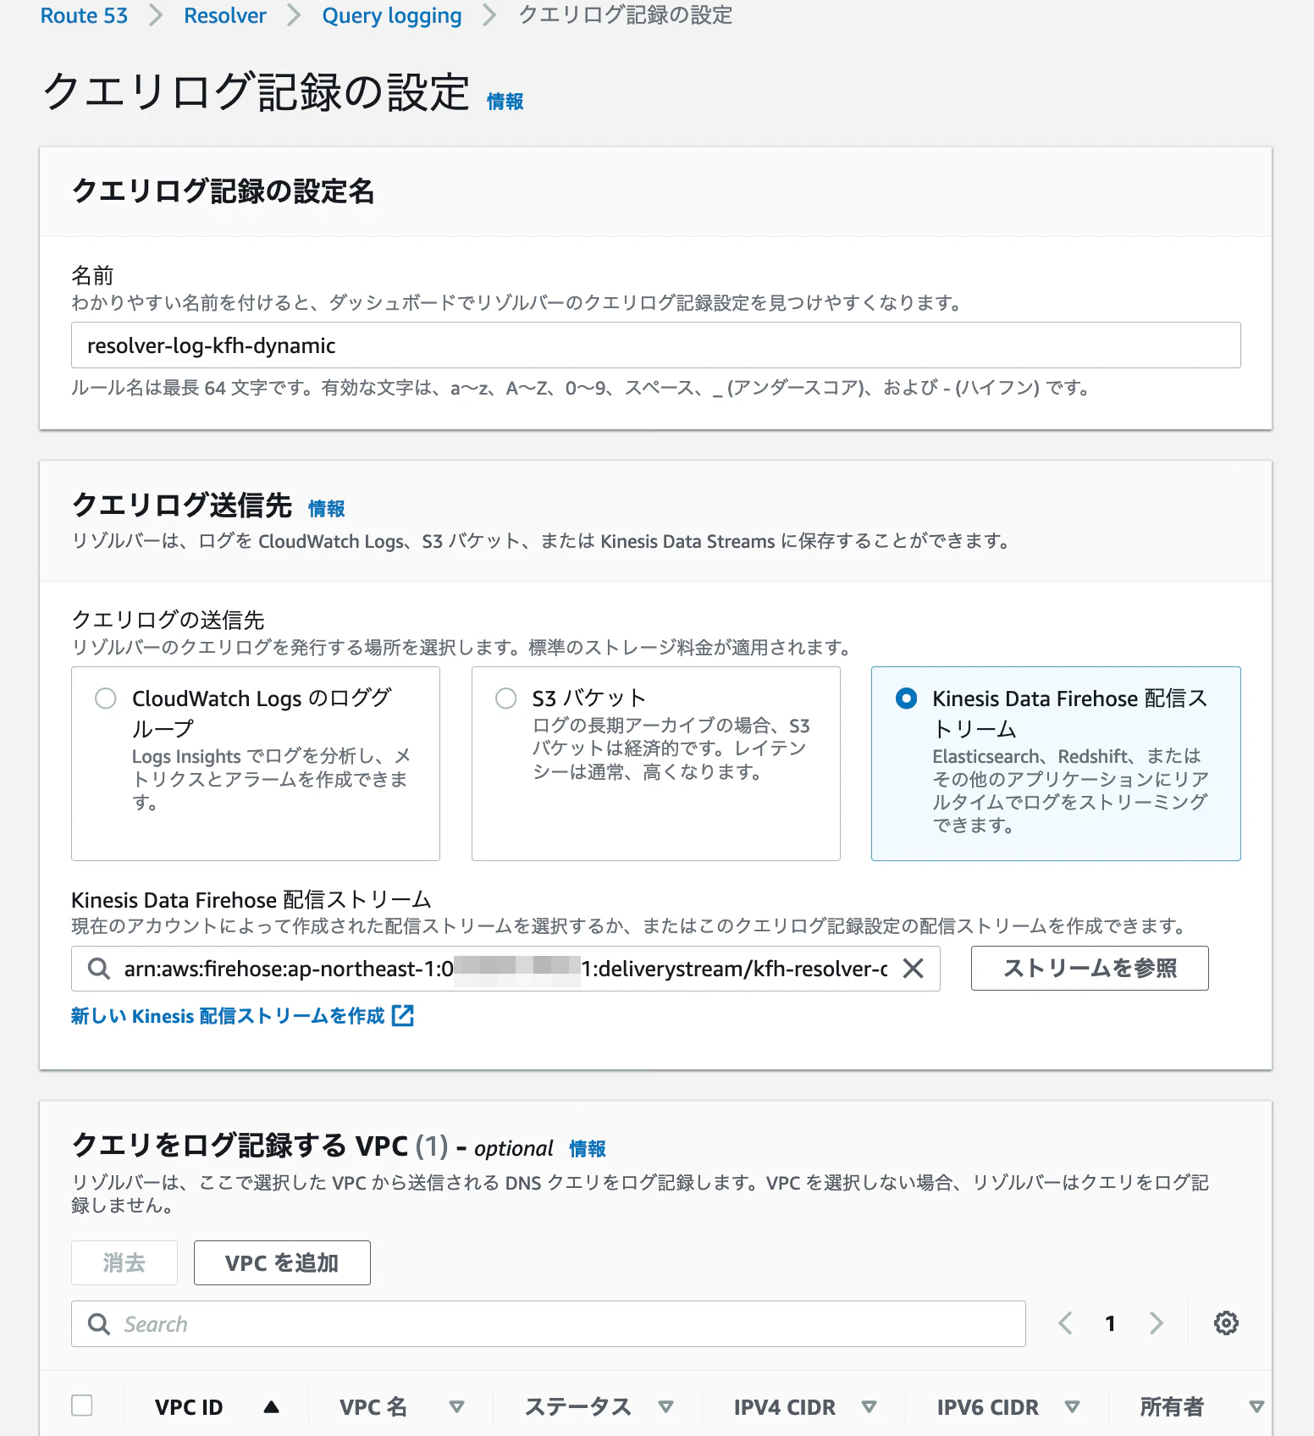Open the Query logging breadcrumb link
The width and height of the screenshot is (1314, 1436).
(392, 15)
